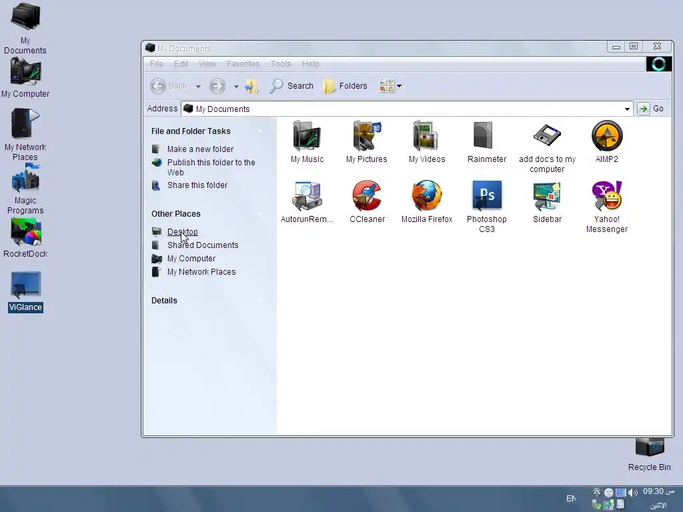Open the Back history dropdown arrow
The image size is (683, 512).
(198, 86)
